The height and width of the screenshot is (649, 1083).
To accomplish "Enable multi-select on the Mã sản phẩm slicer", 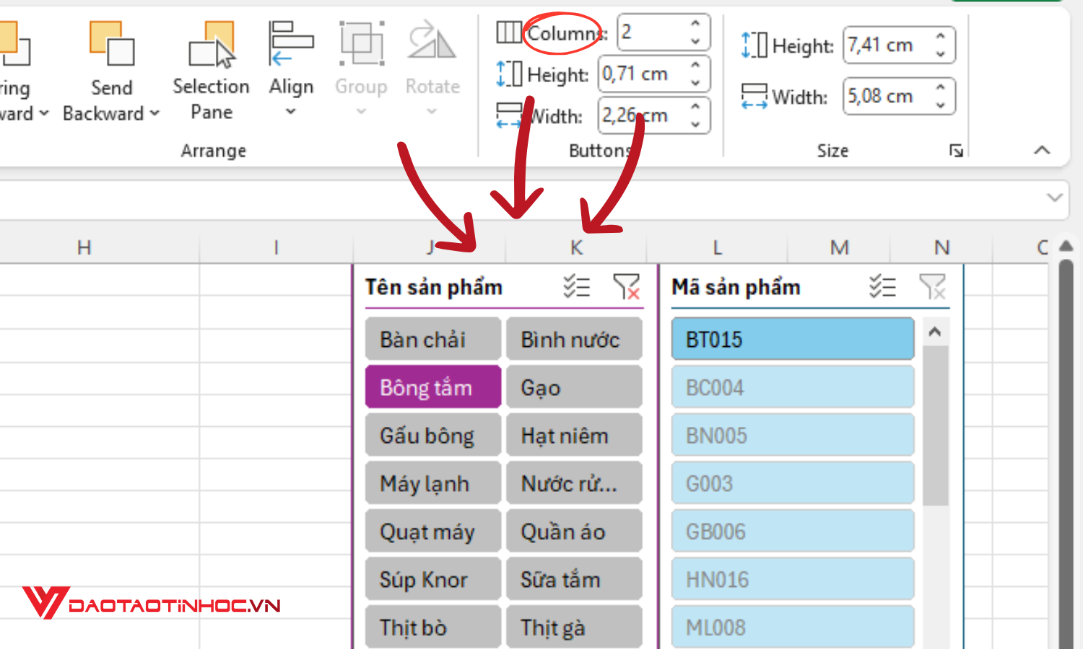I will 882,286.
